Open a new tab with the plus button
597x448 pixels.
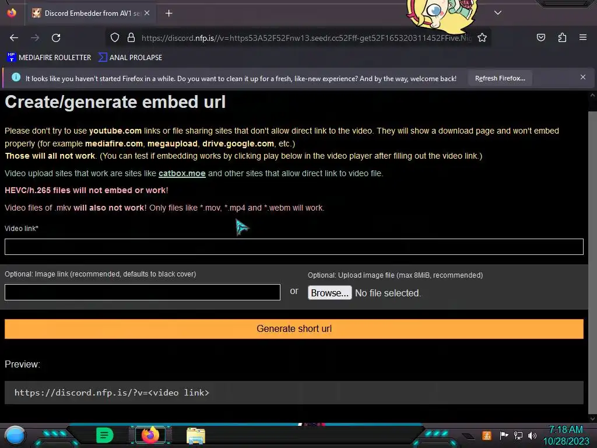click(168, 13)
